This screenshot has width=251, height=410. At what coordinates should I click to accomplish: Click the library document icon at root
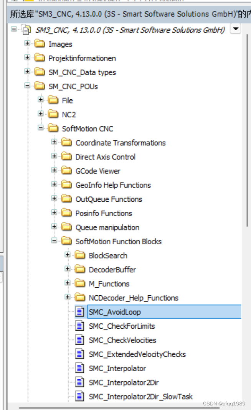(26, 30)
